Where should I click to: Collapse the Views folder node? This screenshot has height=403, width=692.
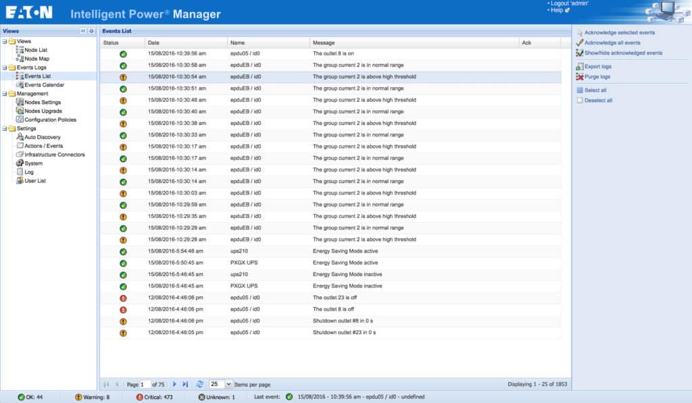5,41
